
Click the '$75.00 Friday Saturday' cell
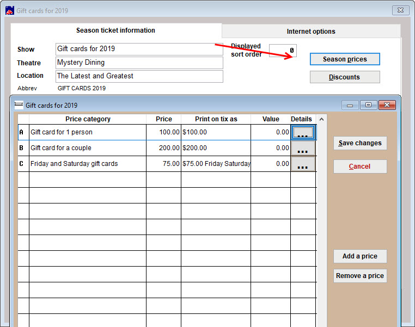click(x=216, y=164)
